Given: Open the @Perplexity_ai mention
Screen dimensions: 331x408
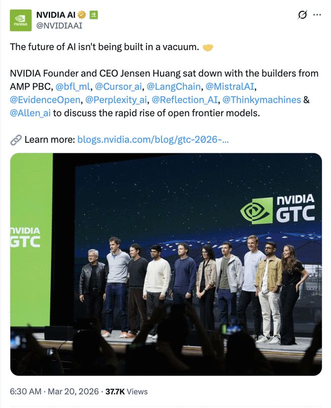Looking at the screenshot, I should coord(116,100).
